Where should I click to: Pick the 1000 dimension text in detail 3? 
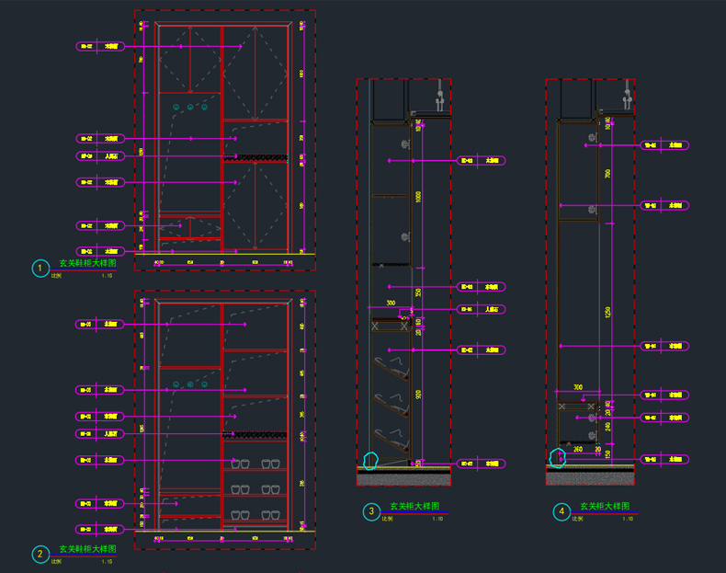[x=418, y=197]
